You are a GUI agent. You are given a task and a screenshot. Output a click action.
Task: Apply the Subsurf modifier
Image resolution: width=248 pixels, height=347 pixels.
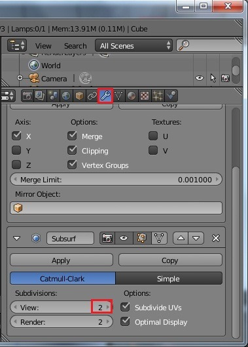[62, 260]
